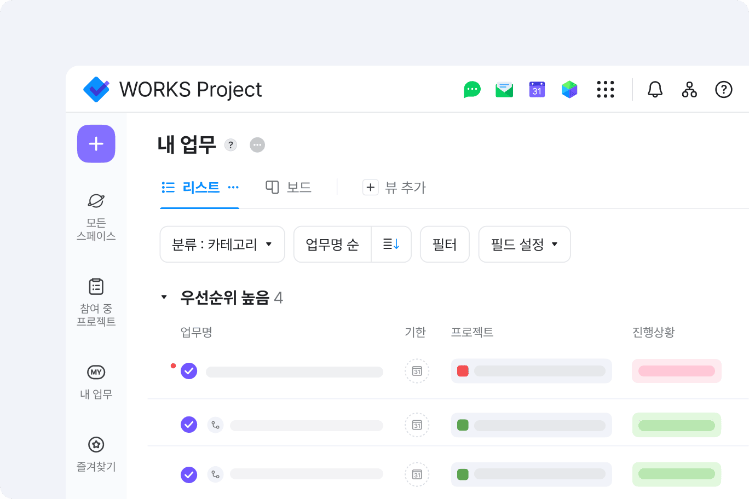The height and width of the screenshot is (499, 749).
Task: Open the 분류 : 카테고리 dropdown
Action: click(x=222, y=245)
